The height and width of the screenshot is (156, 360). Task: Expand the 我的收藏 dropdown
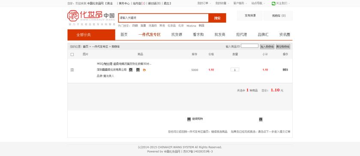click(x=222, y=3)
